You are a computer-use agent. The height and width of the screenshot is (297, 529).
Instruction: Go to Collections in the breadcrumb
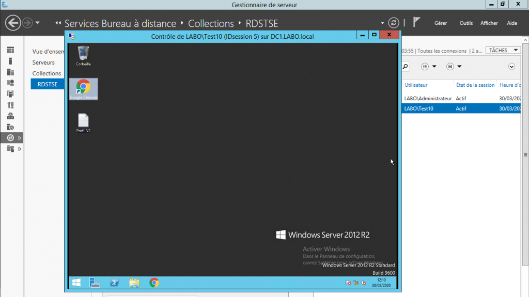coord(211,23)
